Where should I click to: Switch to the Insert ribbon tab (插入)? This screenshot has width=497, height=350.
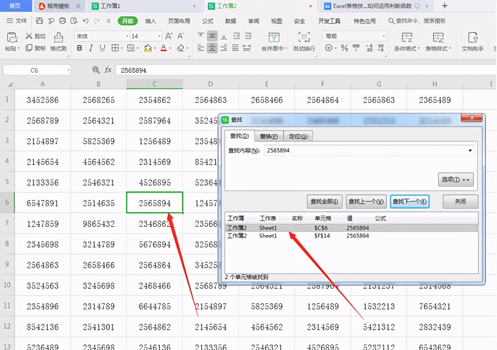coord(150,21)
